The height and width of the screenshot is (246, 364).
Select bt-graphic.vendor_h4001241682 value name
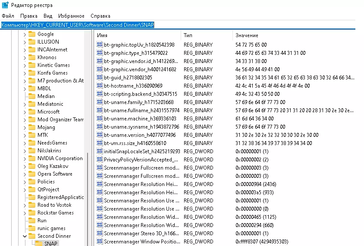[140, 69]
